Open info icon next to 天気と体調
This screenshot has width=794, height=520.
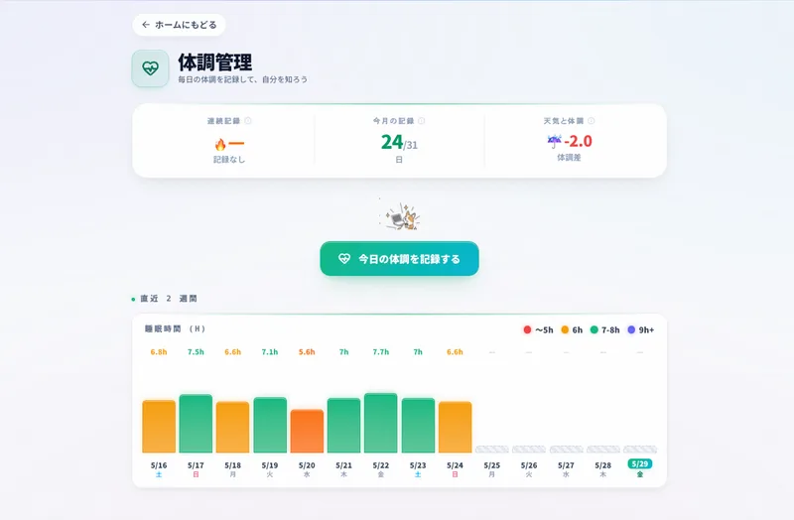click(x=591, y=121)
